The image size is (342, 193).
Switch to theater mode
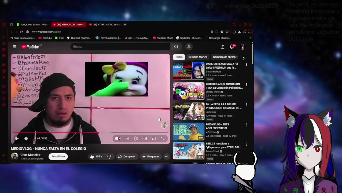[145, 139]
